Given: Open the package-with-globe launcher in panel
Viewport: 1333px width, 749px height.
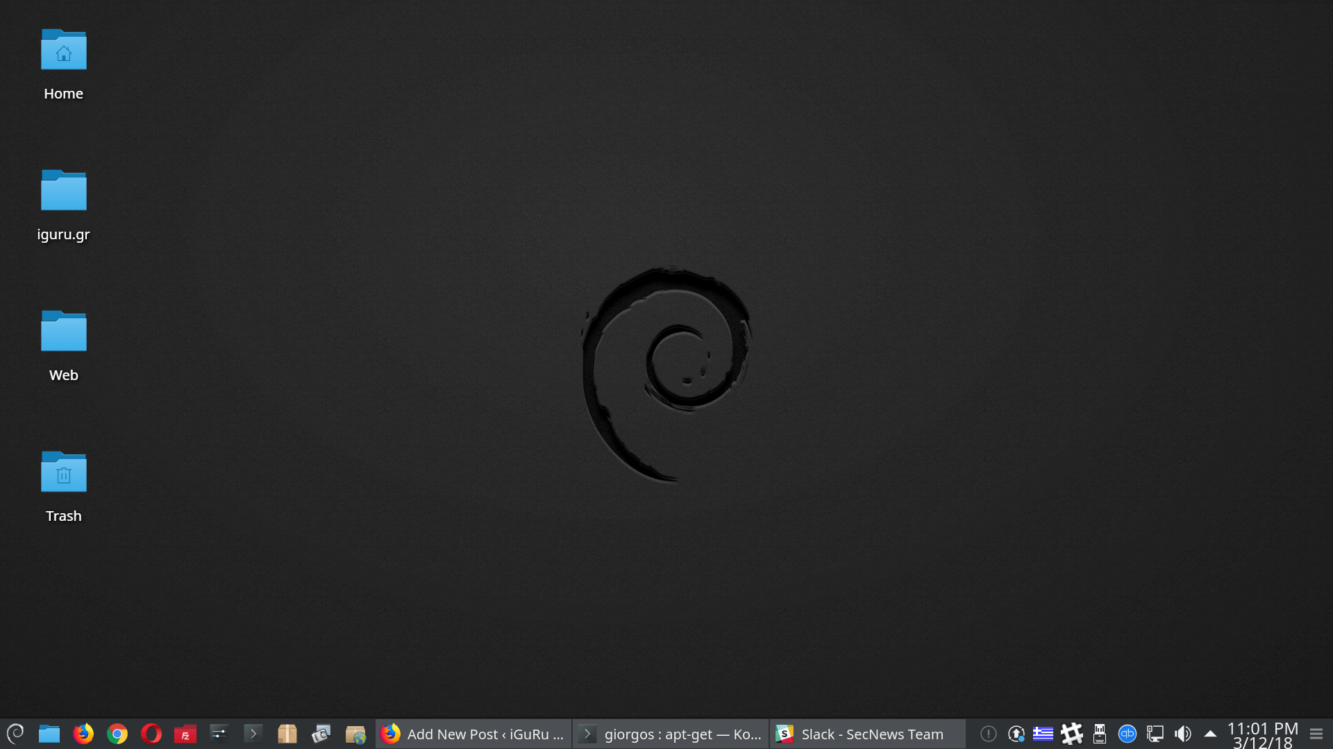Looking at the screenshot, I should tap(355, 734).
